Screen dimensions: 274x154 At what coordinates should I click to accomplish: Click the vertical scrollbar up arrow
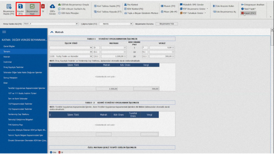coord(272,30)
